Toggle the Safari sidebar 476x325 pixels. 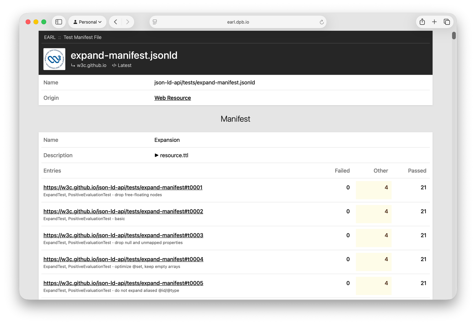coord(59,22)
